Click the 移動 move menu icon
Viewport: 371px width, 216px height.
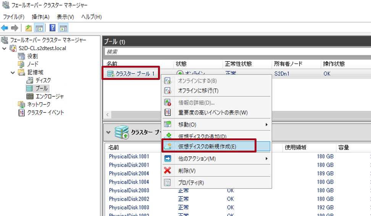pos(168,125)
